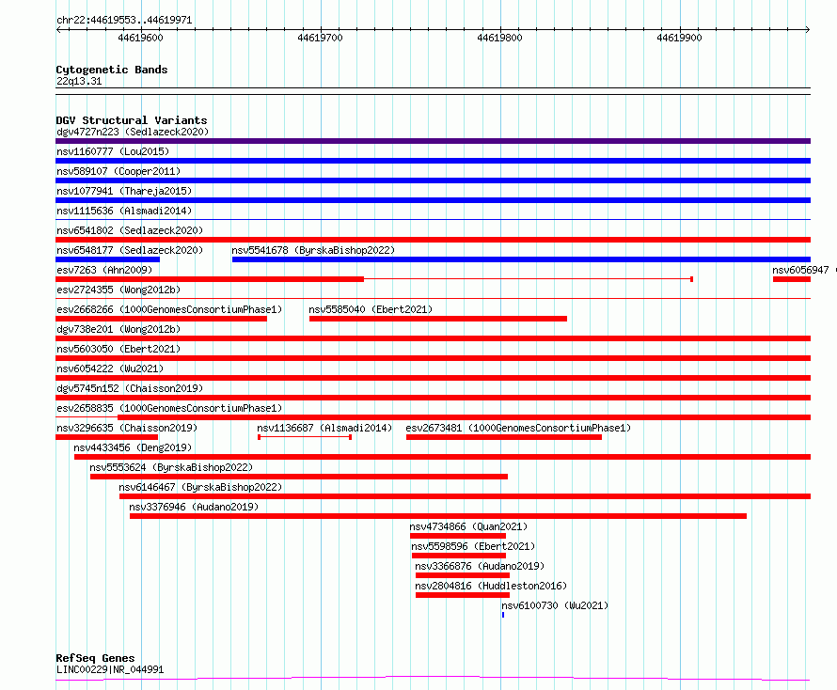This screenshot has height=690, width=837.
Task: Click the dgv738e201 (Wong2012b) label
Action: coord(118,329)
